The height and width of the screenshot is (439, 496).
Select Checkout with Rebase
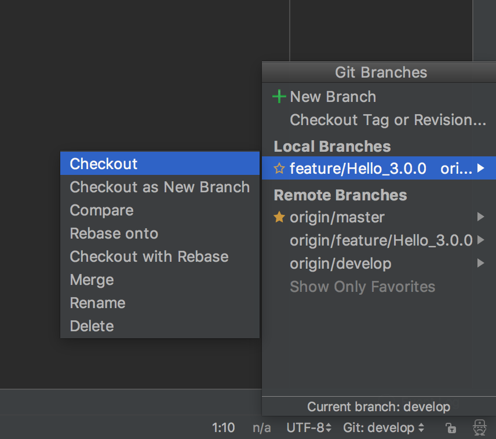pos(160,257)
